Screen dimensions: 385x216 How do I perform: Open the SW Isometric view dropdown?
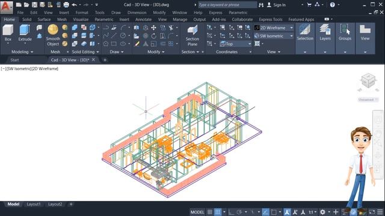pyautogui.click(x=274, y=36)
